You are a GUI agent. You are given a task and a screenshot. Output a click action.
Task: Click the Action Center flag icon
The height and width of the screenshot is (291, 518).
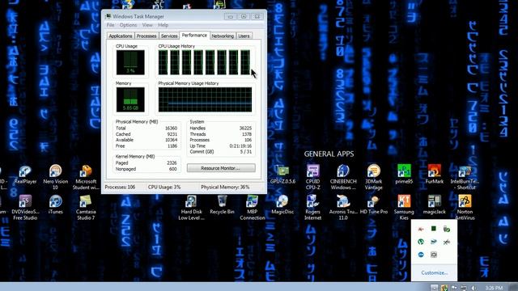[x=454, y=288]
